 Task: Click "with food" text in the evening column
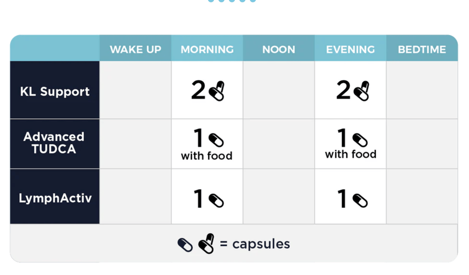tap(350, 154)
